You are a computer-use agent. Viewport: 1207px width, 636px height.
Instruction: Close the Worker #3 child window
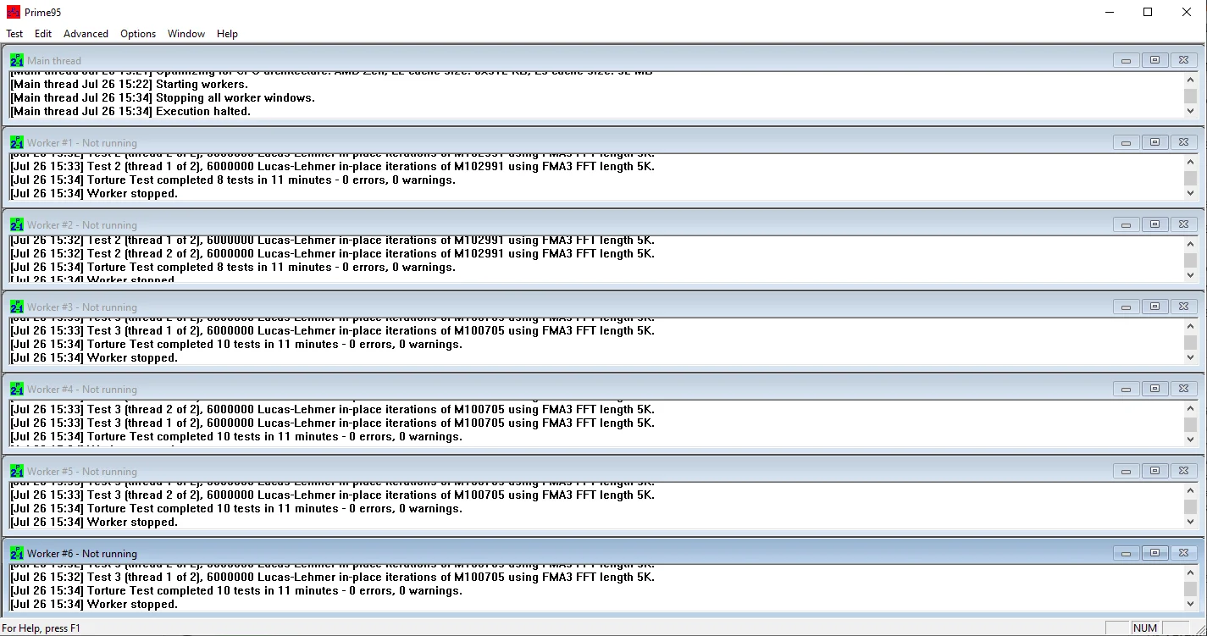[1183, 307]
